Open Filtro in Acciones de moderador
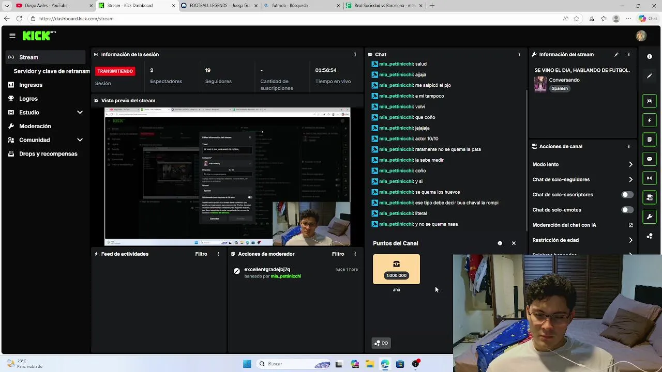This screenshot has width=662, height=372. tap(338, 254)
